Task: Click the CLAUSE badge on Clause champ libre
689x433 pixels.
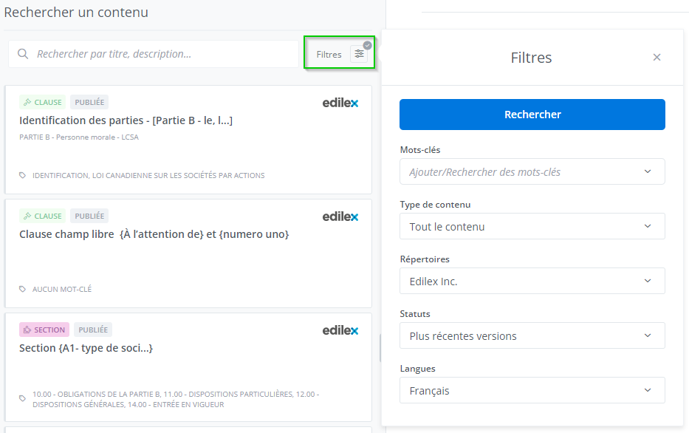Action: [42, 216]
